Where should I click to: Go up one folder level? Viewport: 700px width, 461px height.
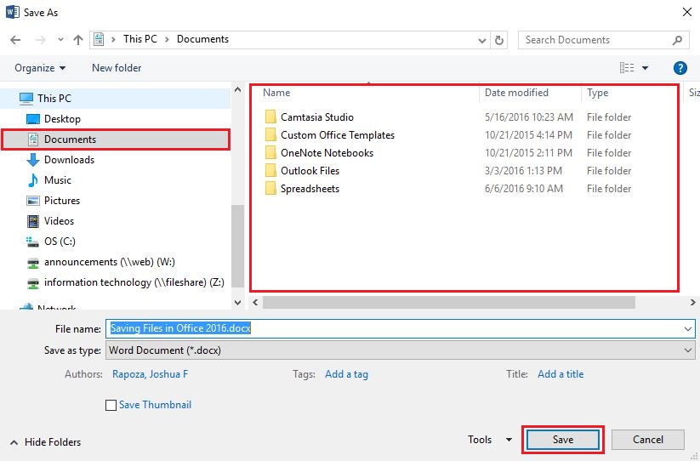pos(78,40)
